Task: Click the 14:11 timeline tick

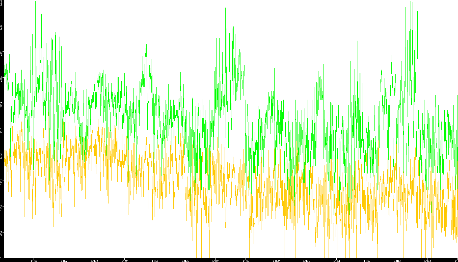Action: pos(337,260)
